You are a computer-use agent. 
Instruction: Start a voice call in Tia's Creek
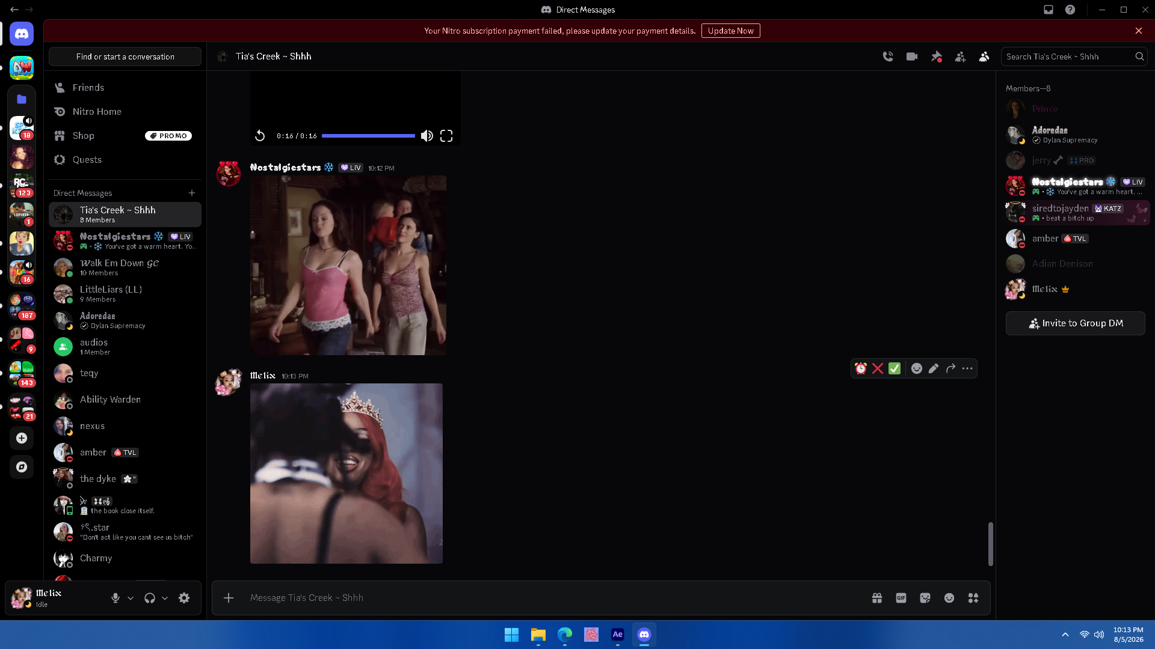(888, 56)
